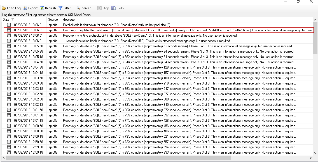
Task: Click the Refresh icon
Action: [x=42, y=8]
